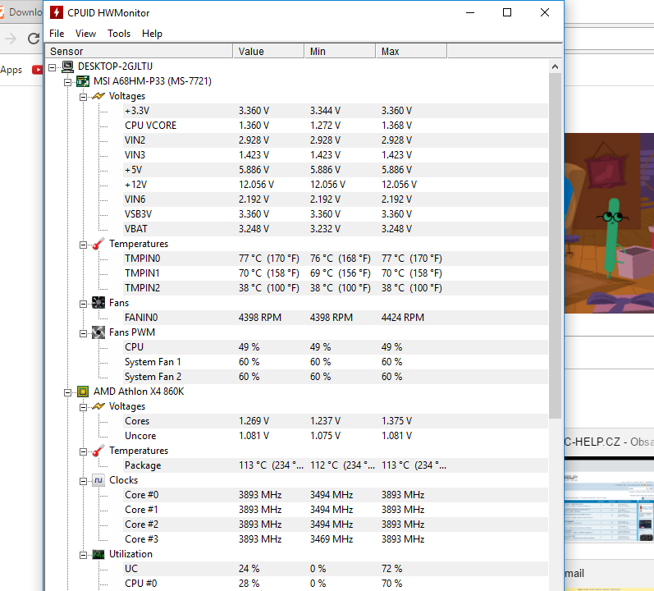Click the scrollbar up arrow
The image size is (654, 591).
[555, 66]
